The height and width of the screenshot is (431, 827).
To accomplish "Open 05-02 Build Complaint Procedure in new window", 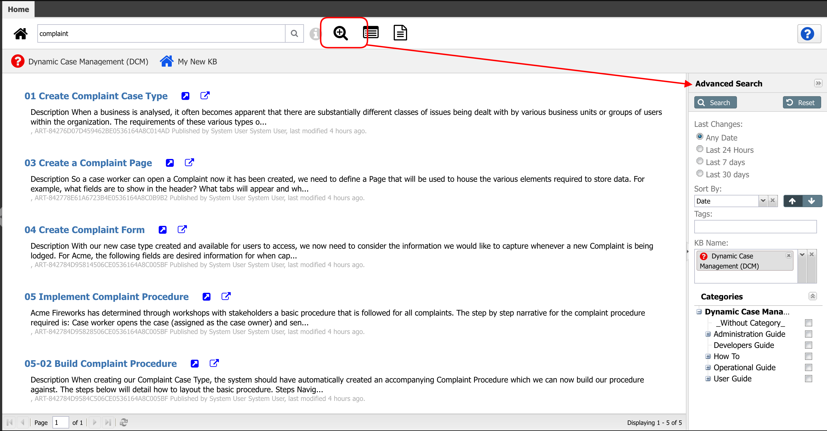I will 214,363.
